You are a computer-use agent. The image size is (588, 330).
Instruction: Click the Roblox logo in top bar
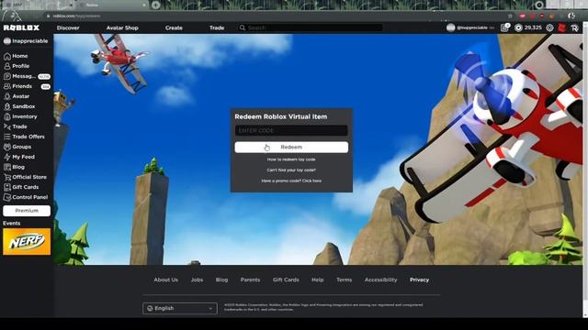coord(21,27)
